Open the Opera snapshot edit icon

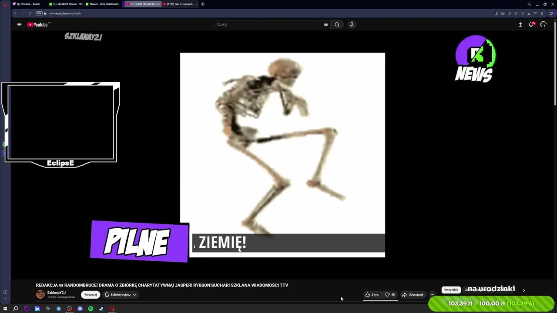coord(496,13)
